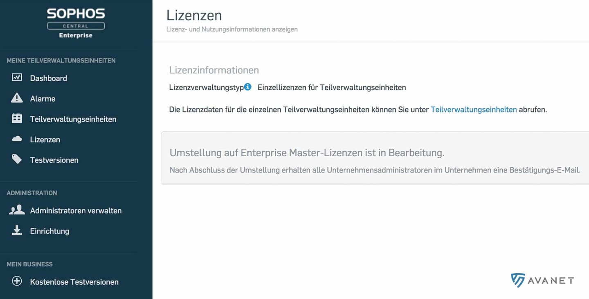589x299 pixels.
Task: Open Kostenlose Testversionen under Mein Business
Action: point(74,282)
